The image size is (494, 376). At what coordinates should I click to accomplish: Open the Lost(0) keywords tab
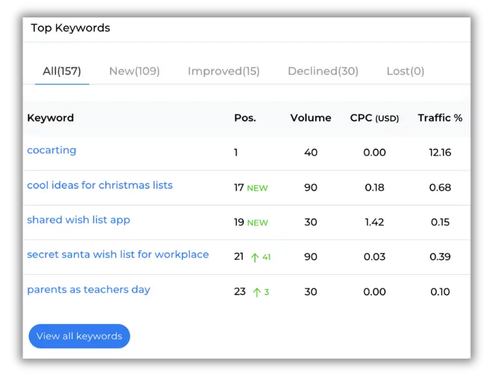pyautogui.click(x=405, y=70)
